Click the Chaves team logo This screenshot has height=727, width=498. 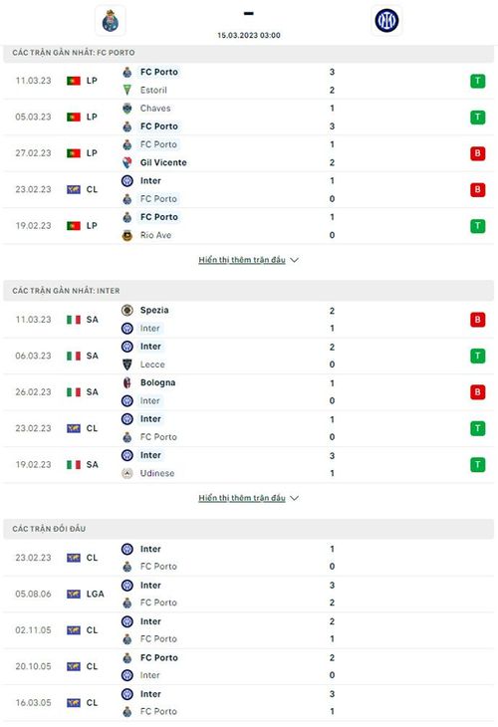[127, 108]
